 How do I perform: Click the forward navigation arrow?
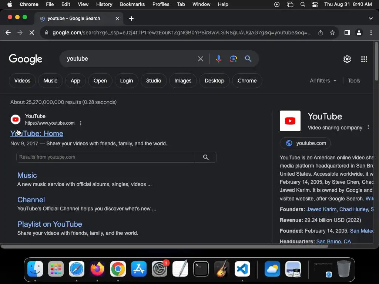(x=20, y=33)
